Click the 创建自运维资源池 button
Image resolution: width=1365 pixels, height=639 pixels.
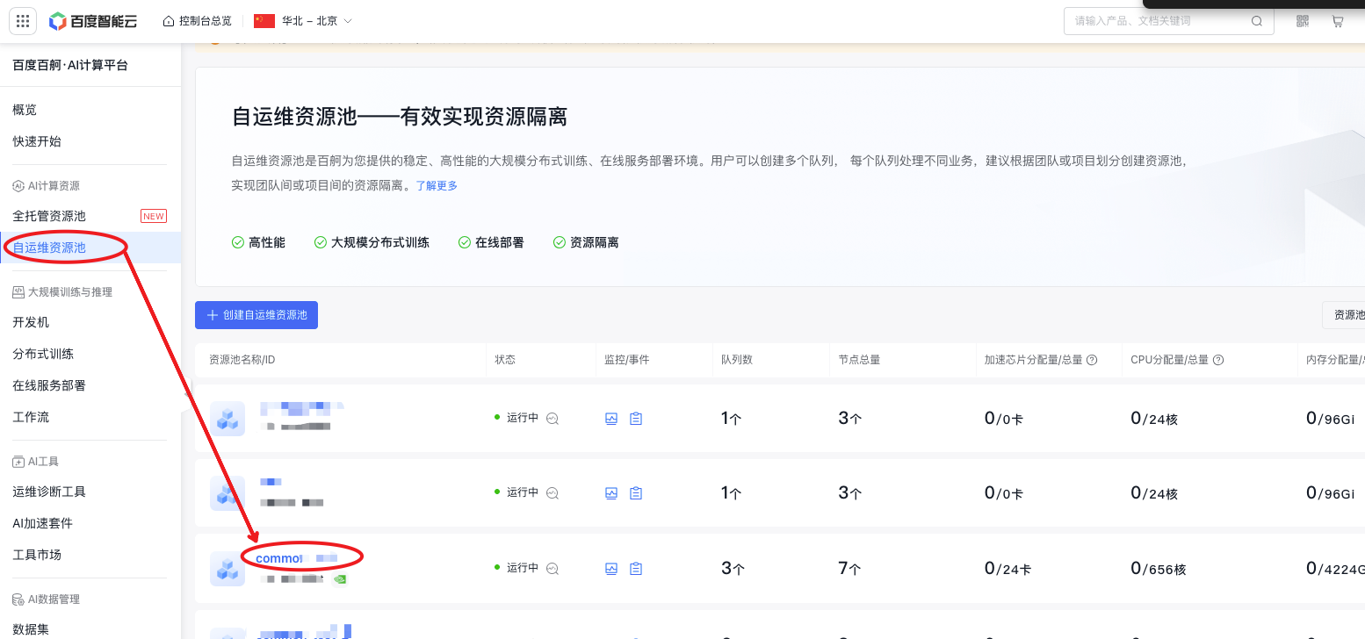pos(256,315)
